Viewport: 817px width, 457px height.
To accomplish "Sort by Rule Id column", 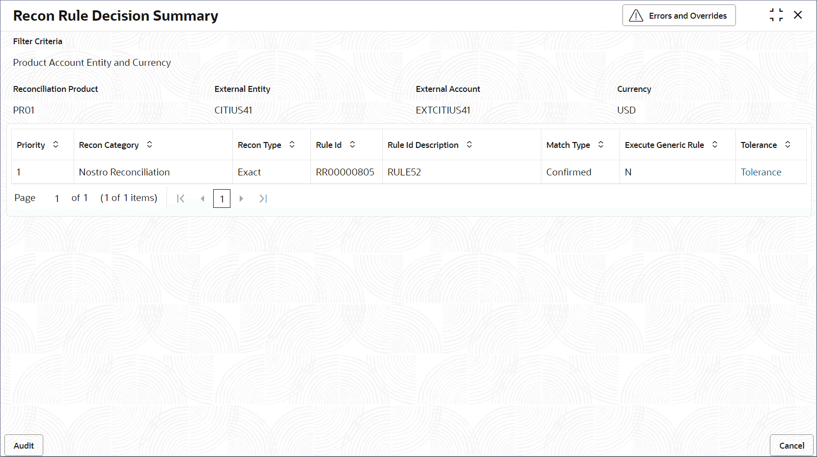I will (x=352, y=144).
